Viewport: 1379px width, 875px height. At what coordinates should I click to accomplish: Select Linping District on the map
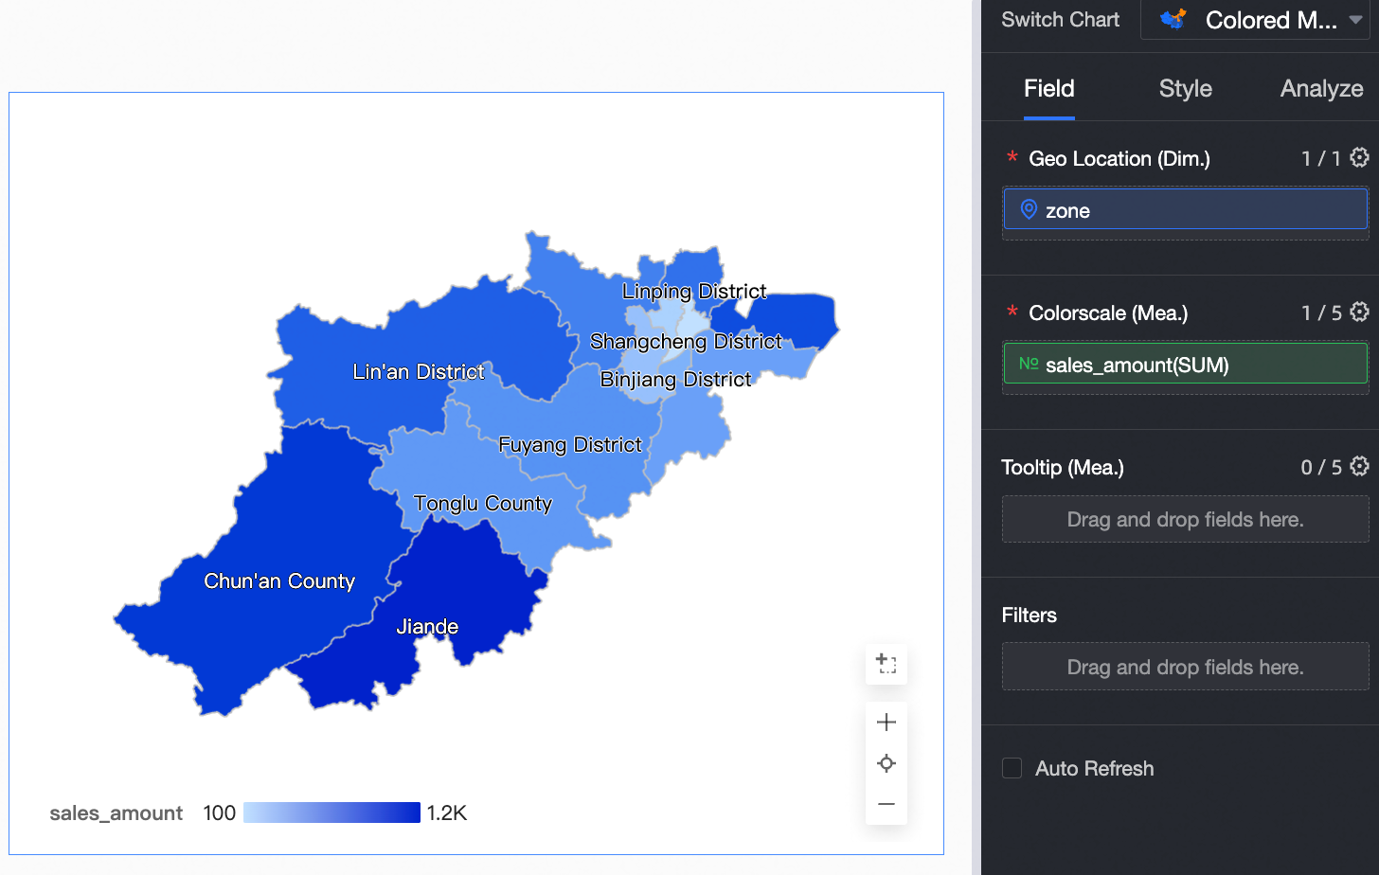click(x=694, y=292)
